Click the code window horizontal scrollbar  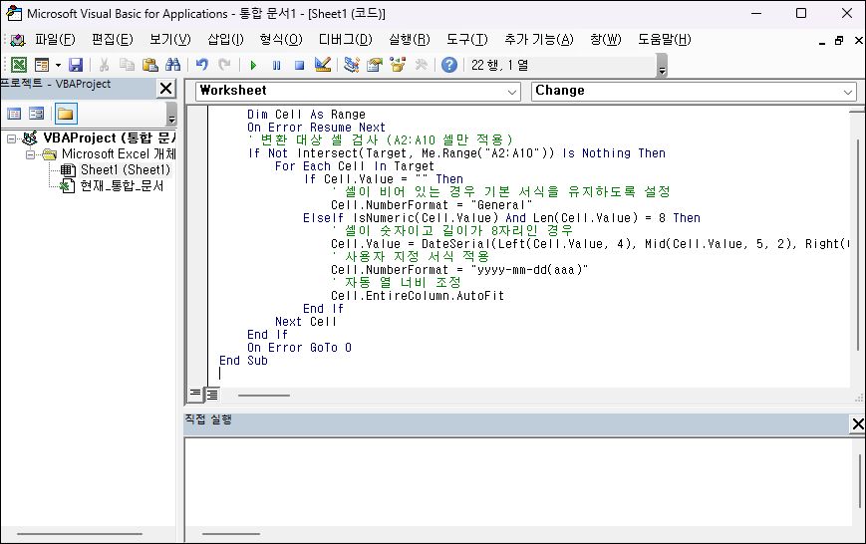264,396
